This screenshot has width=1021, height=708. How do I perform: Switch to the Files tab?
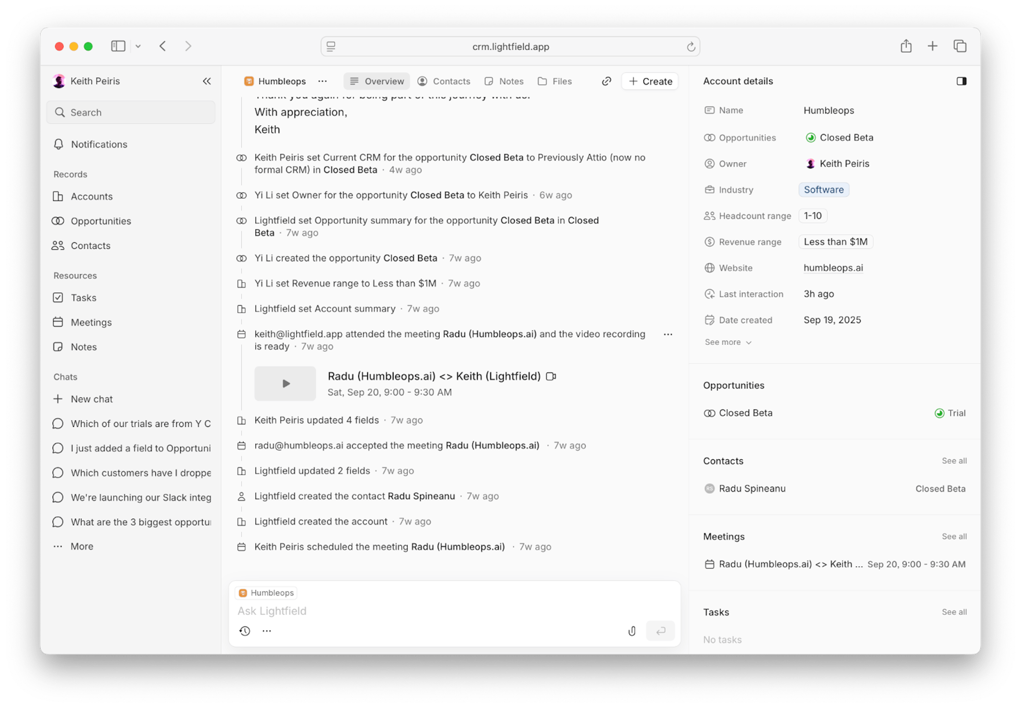point(555,81)
